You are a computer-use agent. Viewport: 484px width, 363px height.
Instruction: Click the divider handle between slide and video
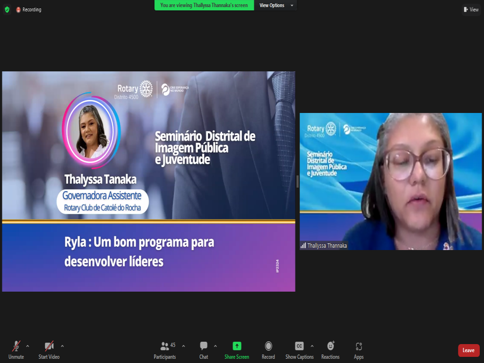[x=297, y=181]
